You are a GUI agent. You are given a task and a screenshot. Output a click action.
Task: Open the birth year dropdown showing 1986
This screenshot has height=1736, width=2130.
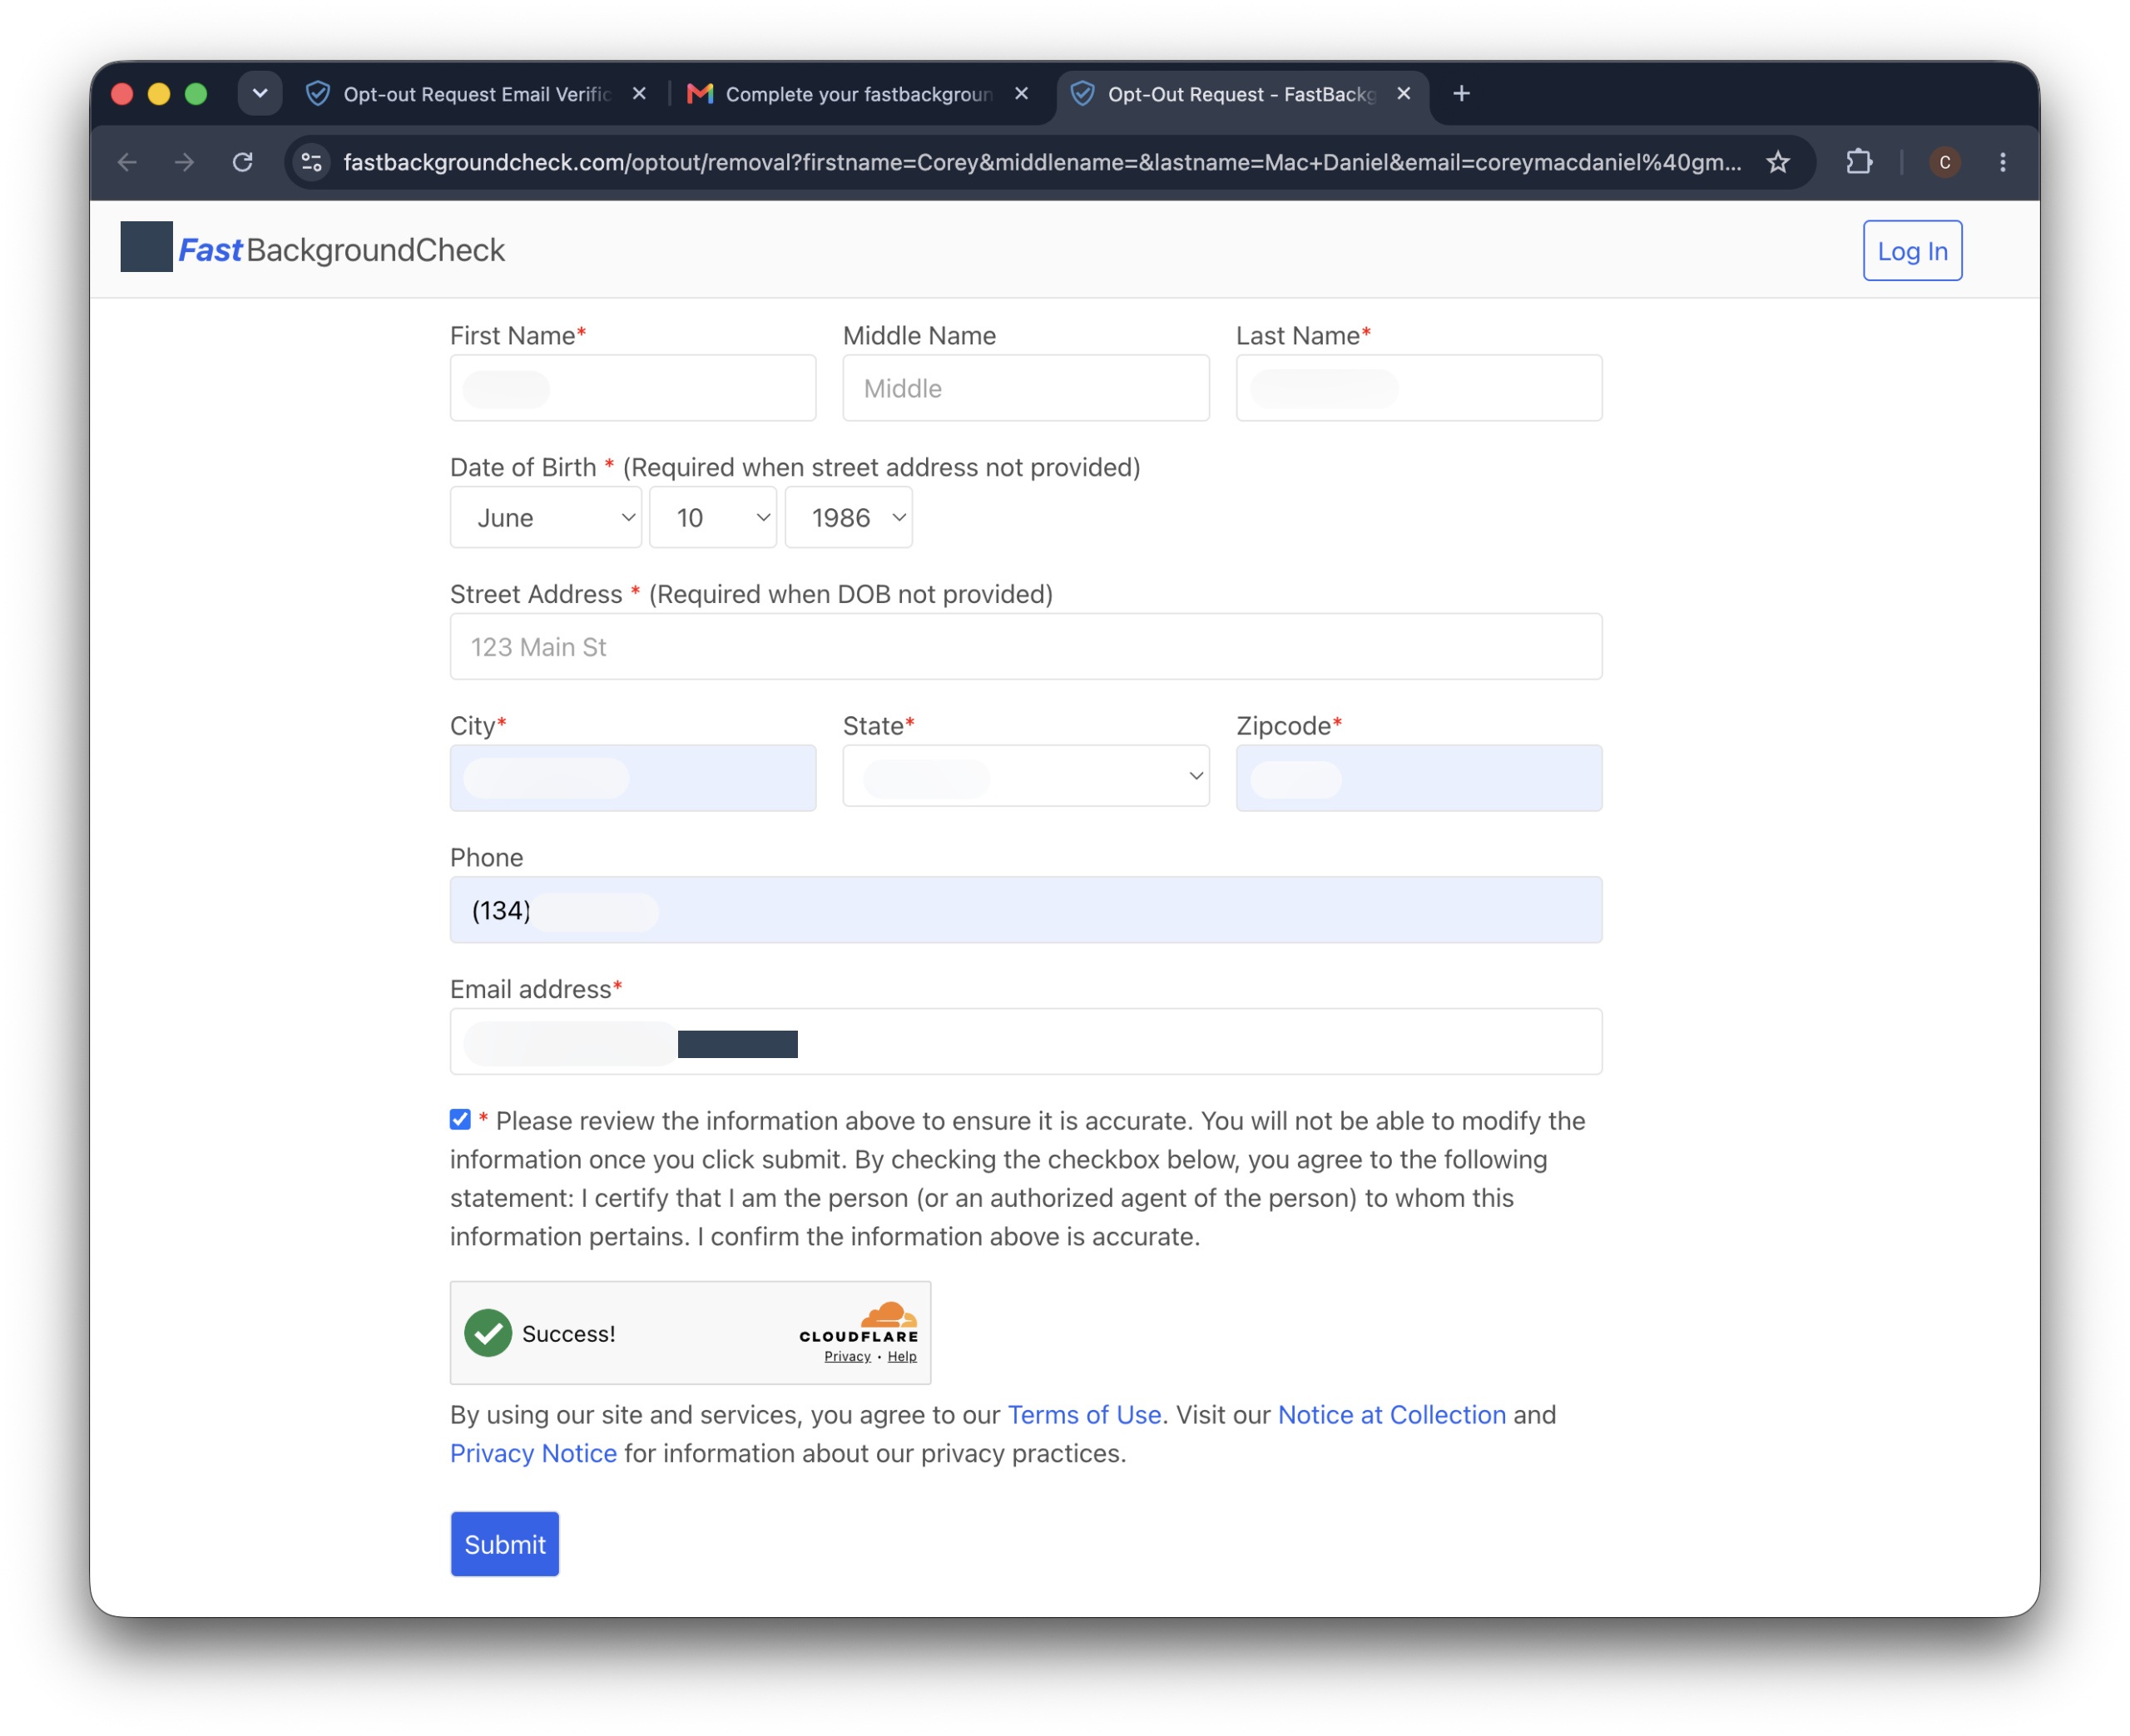click(x=848, y=517)
